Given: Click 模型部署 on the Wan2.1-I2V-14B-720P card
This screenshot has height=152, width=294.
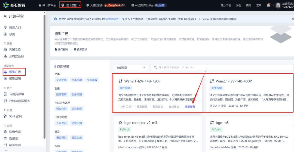Looking at the screenshot, I should pos(190,107).
